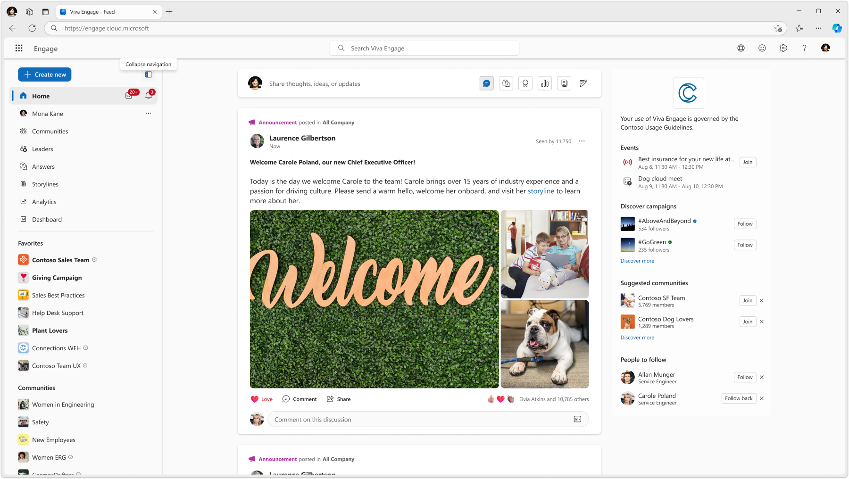Open the settings gear in Engage header
This screenshot has height=479, width=849.
click(783, 48)
